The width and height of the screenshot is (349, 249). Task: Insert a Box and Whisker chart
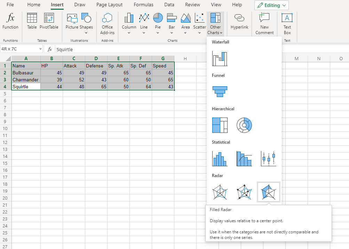click(268, 159)
